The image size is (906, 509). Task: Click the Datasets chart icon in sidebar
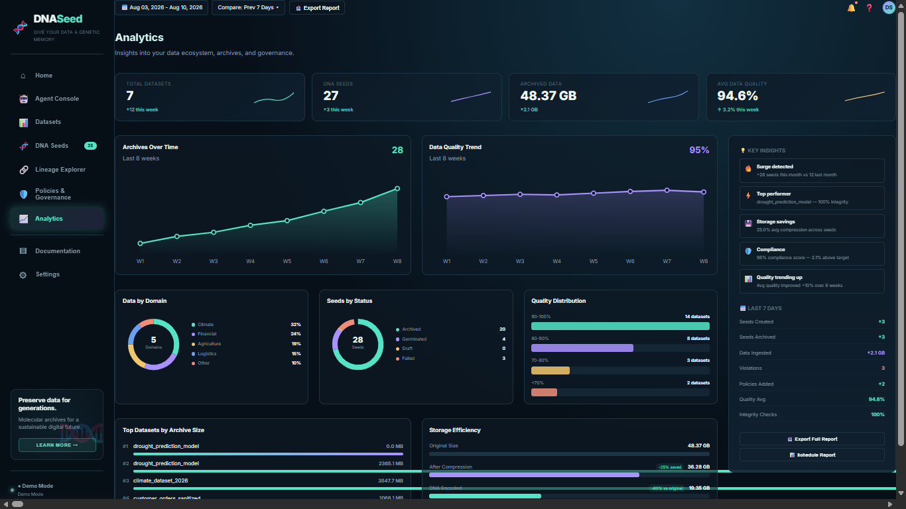tap(23, 122)
